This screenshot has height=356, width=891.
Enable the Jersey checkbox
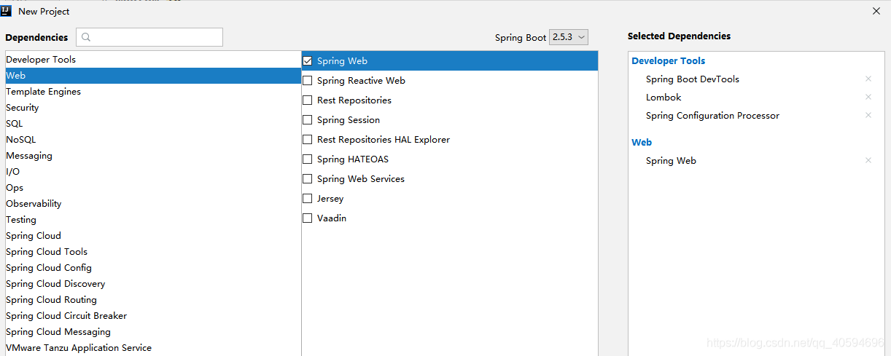click(x=308, y=199)
